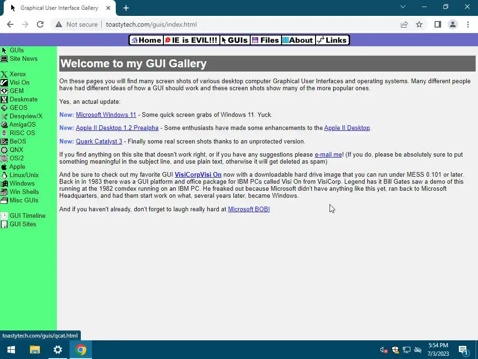
Task: Open the Windows Start menu
Action: coord(11,350)
